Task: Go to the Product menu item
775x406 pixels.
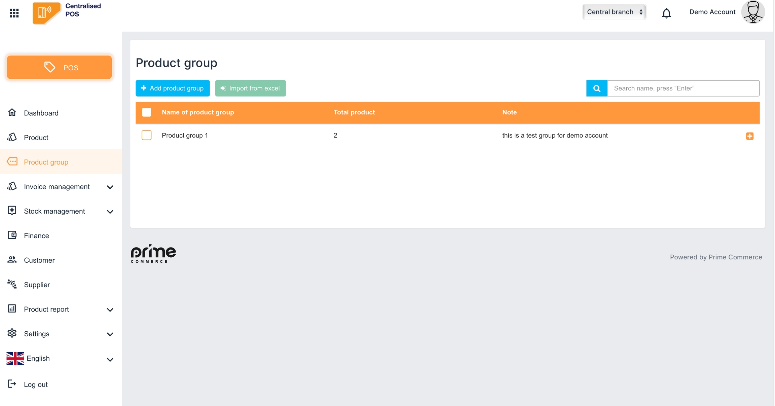Action: click(x=36, y=138)
